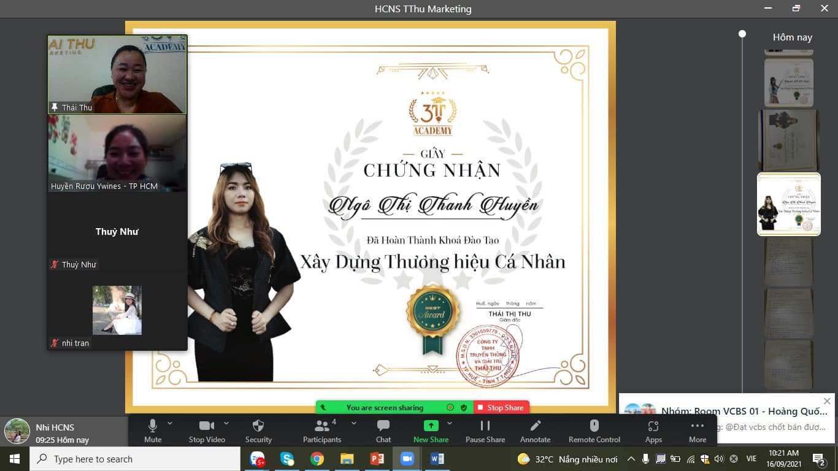Open Skype from the taskbar
838x471 pixels.
coord(287,459)
